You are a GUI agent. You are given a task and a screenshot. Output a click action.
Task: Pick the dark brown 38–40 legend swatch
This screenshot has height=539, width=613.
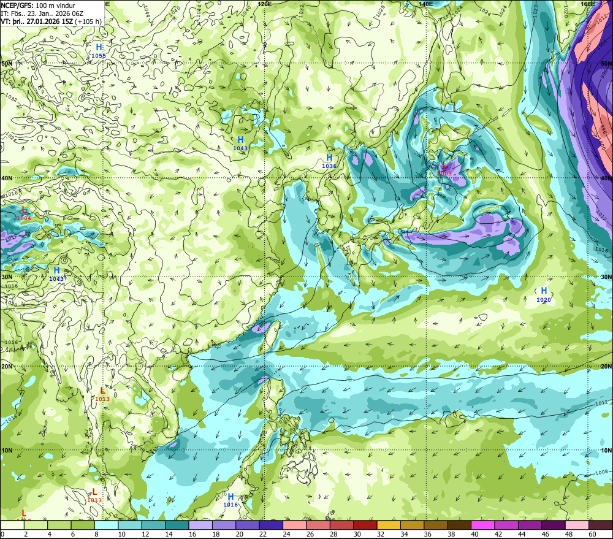(460, 525)
